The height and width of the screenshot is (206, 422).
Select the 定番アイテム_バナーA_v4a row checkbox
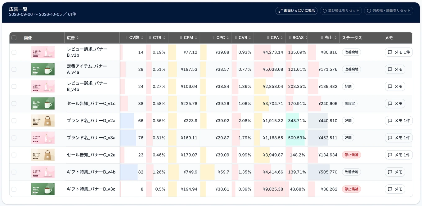(x=14, y=69)
